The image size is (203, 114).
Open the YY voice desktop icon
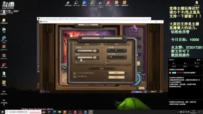point(4,83)
